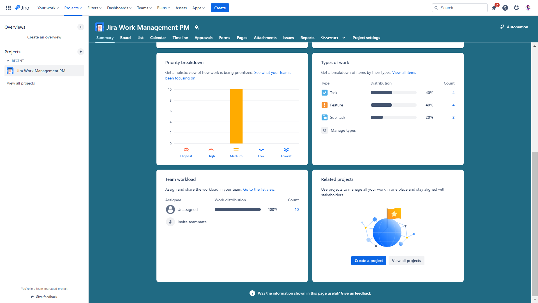Collapse the RECENT projects section
Image resolution: width=538 pixels, height=303 pixels.
click(8, 61)
